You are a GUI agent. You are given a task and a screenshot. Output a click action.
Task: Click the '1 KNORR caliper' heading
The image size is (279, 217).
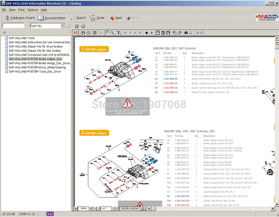94,49
